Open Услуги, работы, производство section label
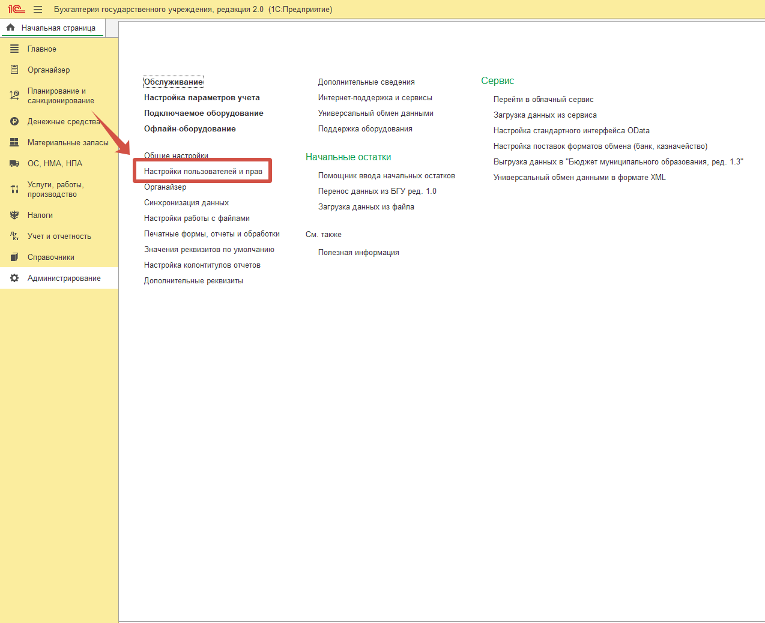Image resolution: width=765 pixels, height=623 pixels. tap(55, 189)
